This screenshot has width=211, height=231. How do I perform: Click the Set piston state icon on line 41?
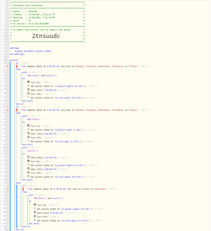28,129
